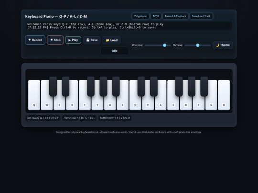Play the white key labeled R
This screenshot has width=258, height=193.
coord(72,103)
